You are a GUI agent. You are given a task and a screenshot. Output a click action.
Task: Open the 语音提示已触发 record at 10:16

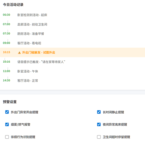(41, 62)
